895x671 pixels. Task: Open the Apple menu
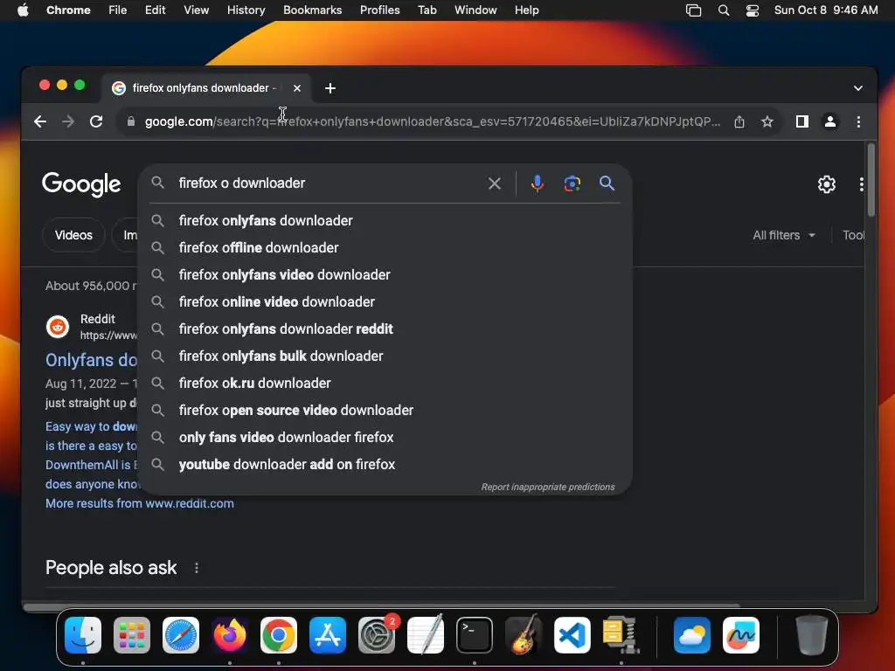point(23,10)
